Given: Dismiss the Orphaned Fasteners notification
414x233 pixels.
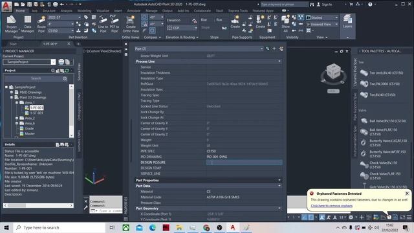Looking at the screenshot, I should coord(407,194).
